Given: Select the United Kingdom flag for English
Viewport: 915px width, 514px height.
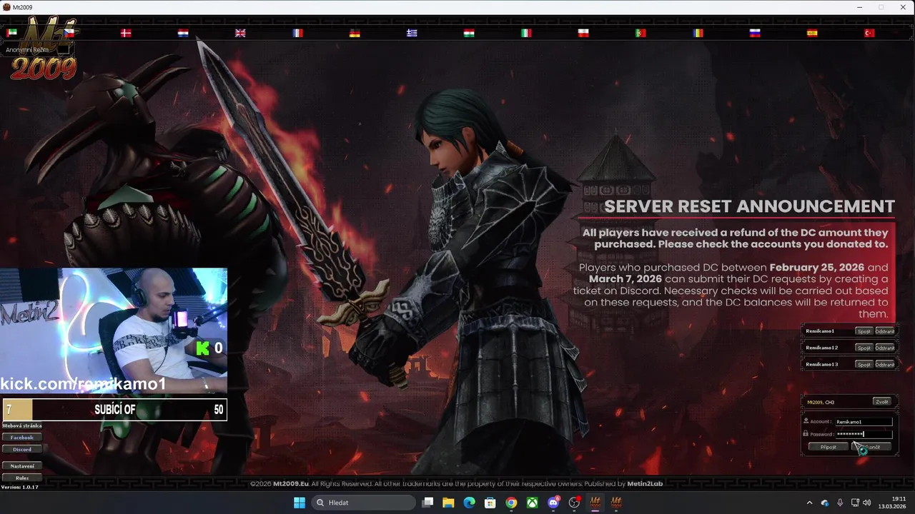Looking at the screenshot, I should pos(240,33).
